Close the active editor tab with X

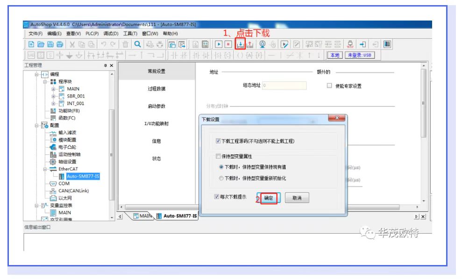point(423,216)
